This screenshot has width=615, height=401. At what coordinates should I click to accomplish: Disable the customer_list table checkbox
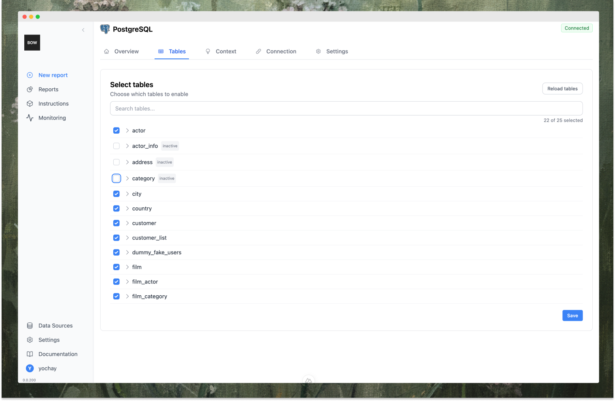[117, 238]
